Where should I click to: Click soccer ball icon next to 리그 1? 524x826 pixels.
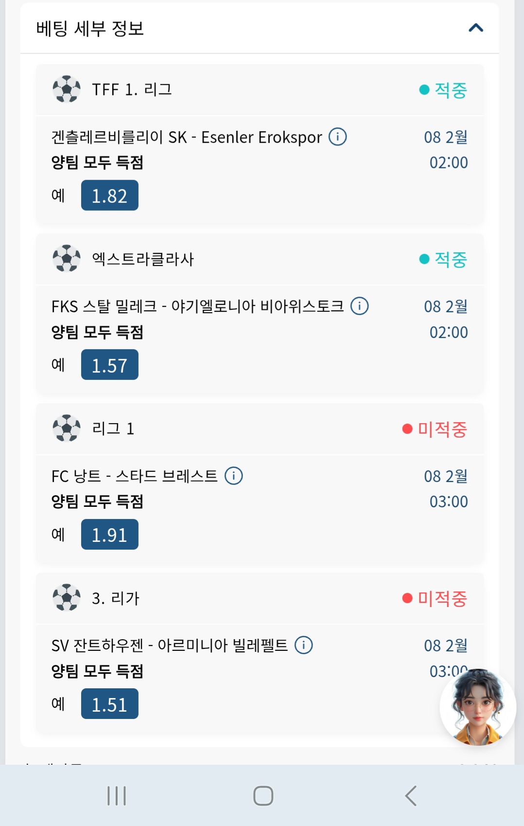click(x=67, y=428)
